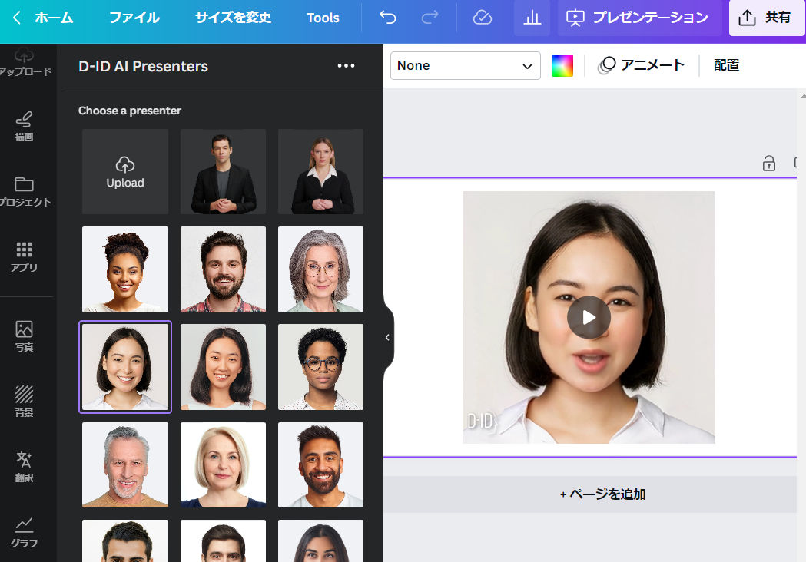Screen dimensions: 806x562
Task: Open the 翻訳 translate tab
Action: (x=24, y=467)
